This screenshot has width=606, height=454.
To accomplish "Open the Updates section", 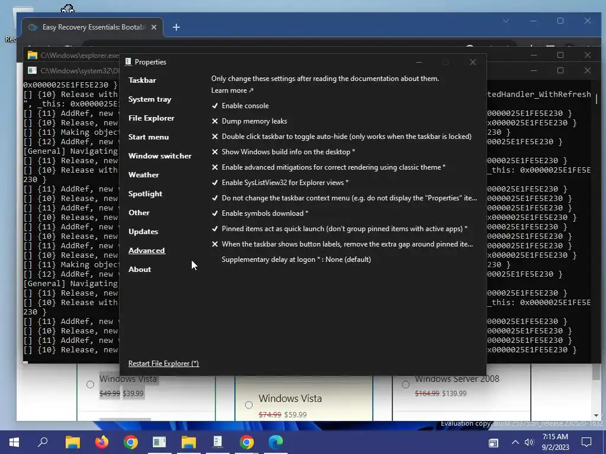I will coord(143,232).
